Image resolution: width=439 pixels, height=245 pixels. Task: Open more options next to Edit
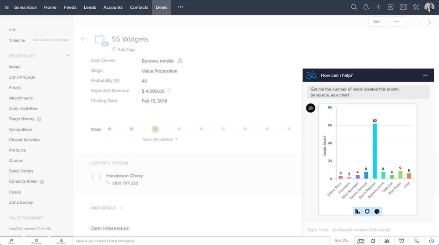click(x=396, y=22)
